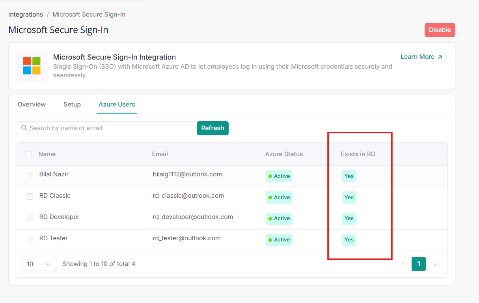This screenshot has height=303, width=479.
Task: Select the RD Classic row checkbox
Action: coord(30,196)
